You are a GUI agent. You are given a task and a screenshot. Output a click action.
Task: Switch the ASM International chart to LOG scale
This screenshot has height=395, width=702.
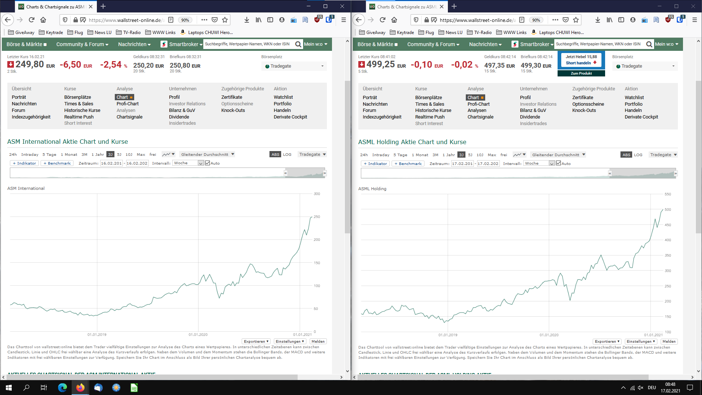pyautogui.click(x=287, y=154)
